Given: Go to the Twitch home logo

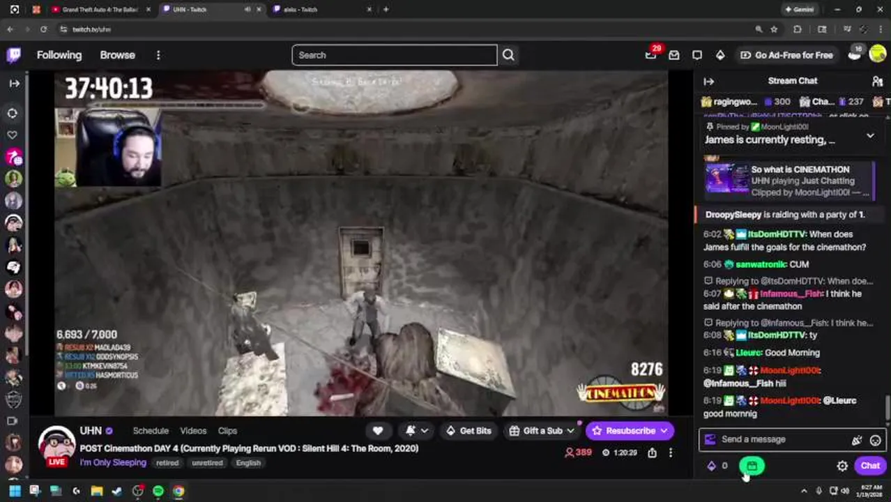Looking at the screenshot, I should [14, 55].
